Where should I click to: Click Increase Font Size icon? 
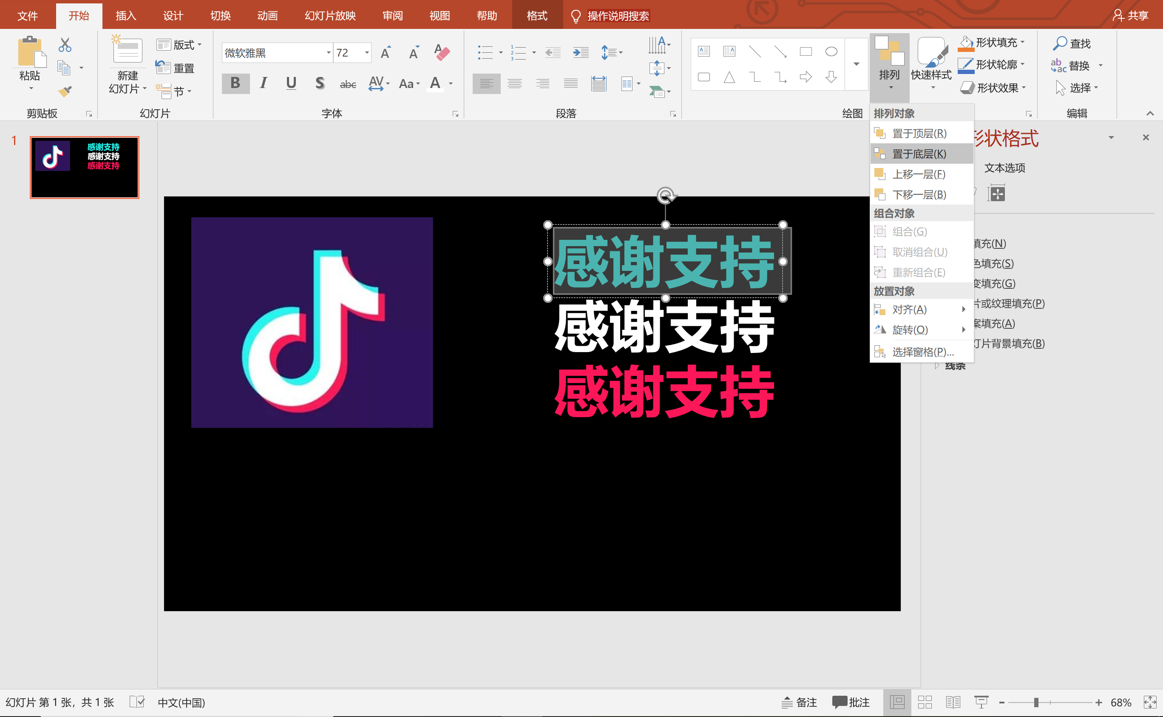[x=386, y=52]
